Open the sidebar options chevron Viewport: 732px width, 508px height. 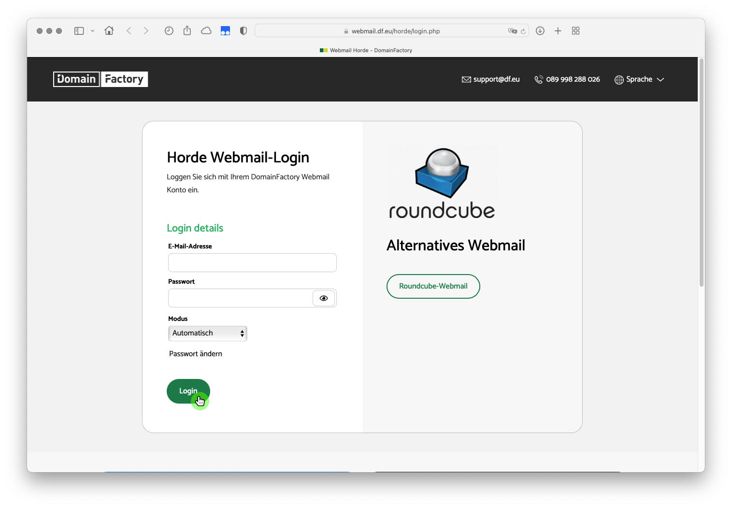[92, 31]
